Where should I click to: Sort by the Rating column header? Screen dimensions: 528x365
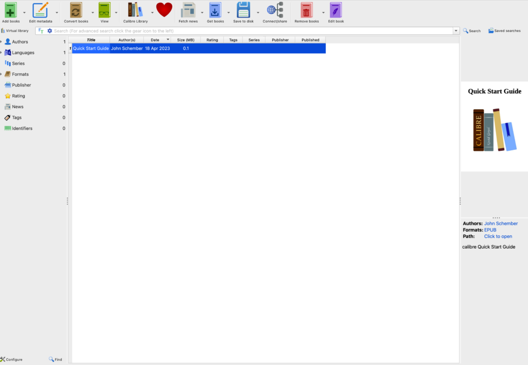(212, 40)
